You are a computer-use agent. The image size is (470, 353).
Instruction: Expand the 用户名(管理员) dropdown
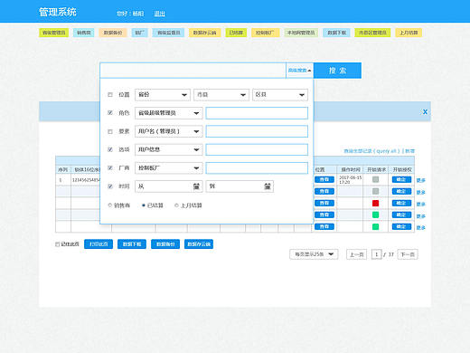click(x=169, y=131)
